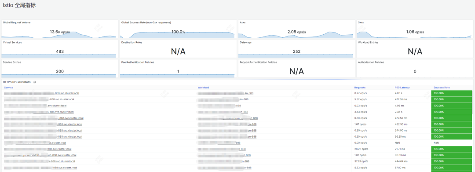This screenshot has width=475, height=172.
Task: Sort by the Success Rate column header
Action: tap(442, 88)
